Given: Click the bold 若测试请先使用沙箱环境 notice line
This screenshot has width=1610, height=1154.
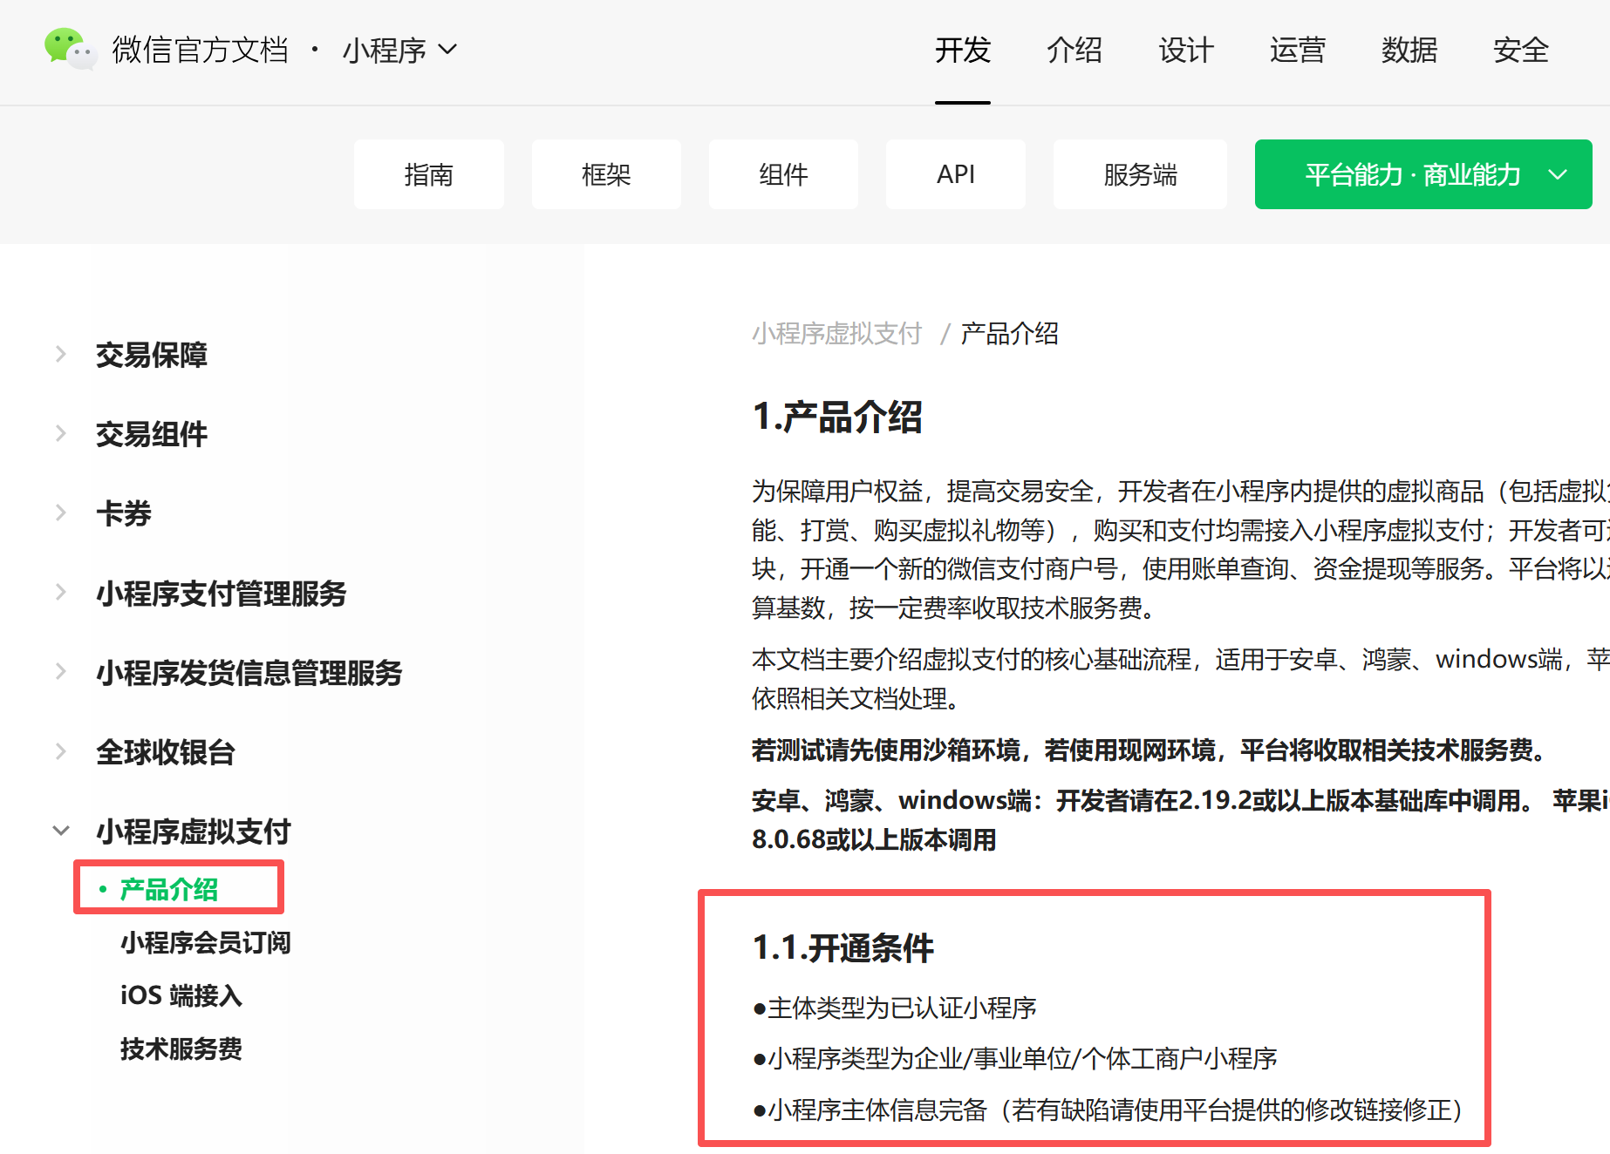Looking at the screenshot, I should (1150, 750).
